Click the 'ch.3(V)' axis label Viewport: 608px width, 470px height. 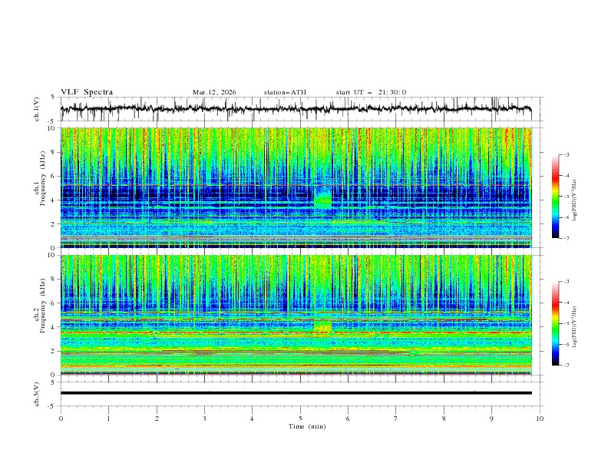coord(37,394)
